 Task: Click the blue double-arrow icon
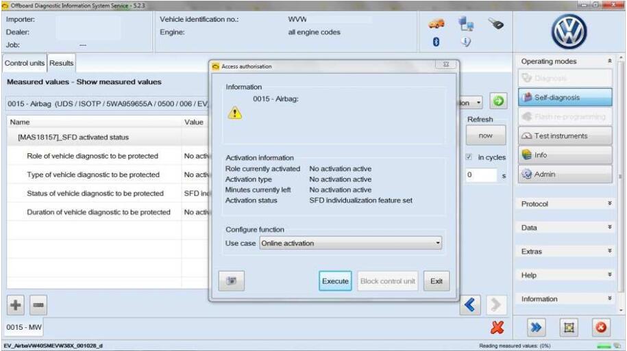(x=536, y=328)
